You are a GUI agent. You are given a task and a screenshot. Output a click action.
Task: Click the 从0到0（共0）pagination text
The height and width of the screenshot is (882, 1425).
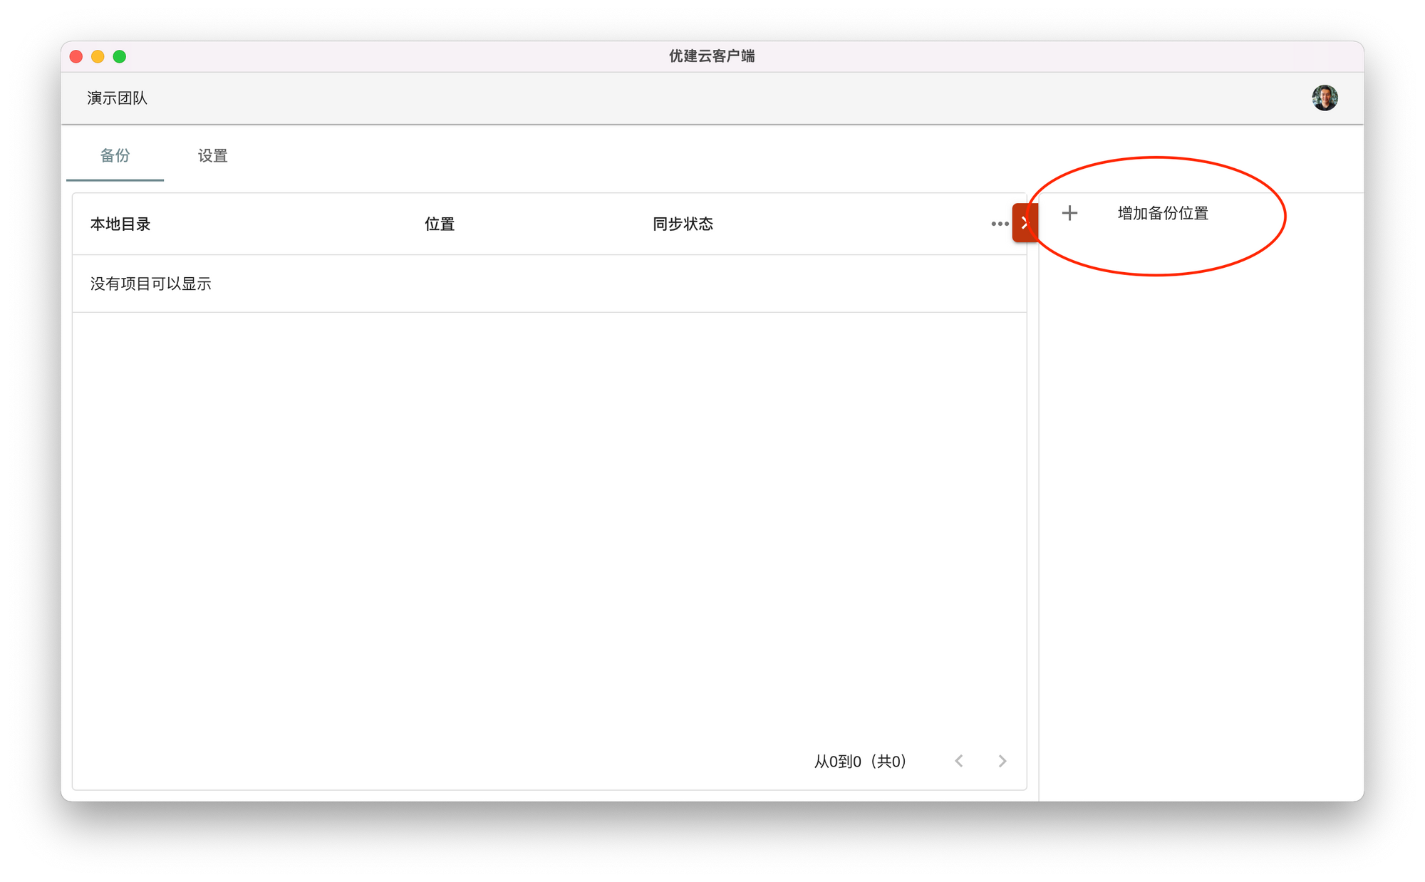click(860, 761)
